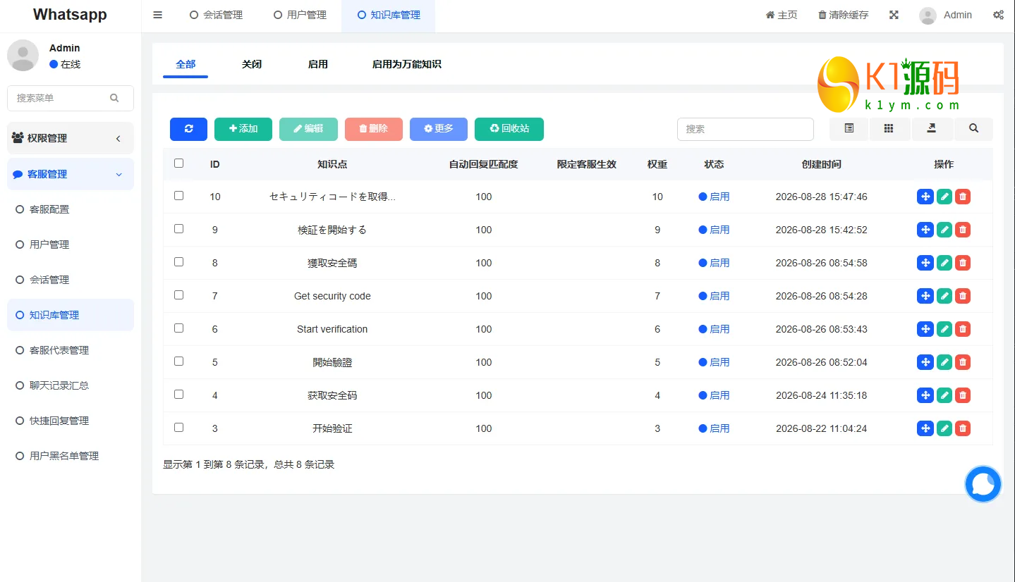Select the 知识库管理 top tab

tap(389, 15)
